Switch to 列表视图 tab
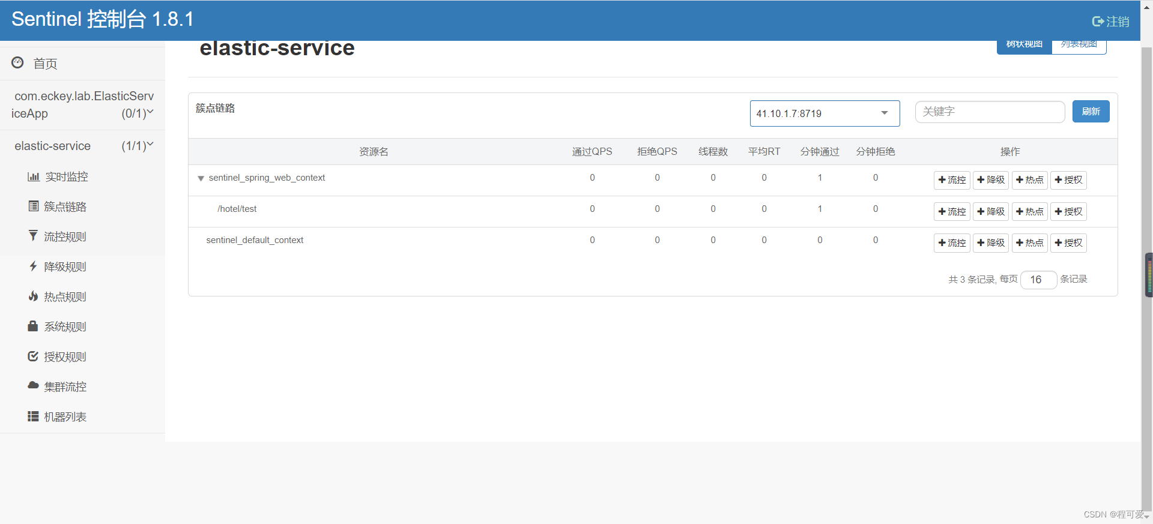The height and width of the screenshot is (524, 1153). click(1079, 45)
